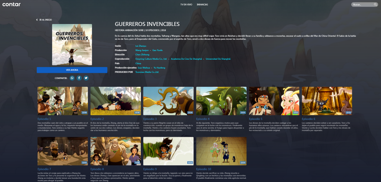Share the series on Facebook
381x182 pixels.
[x=79, y=78]
